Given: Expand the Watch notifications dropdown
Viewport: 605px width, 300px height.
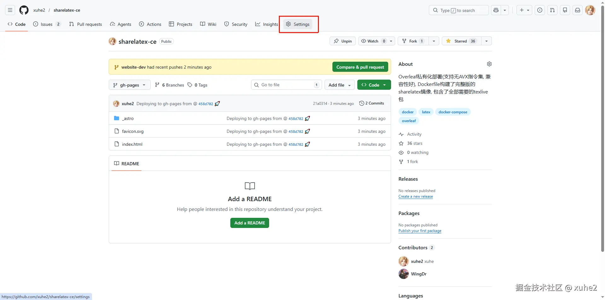Looking at the screenshot, I should click(391, 41).
